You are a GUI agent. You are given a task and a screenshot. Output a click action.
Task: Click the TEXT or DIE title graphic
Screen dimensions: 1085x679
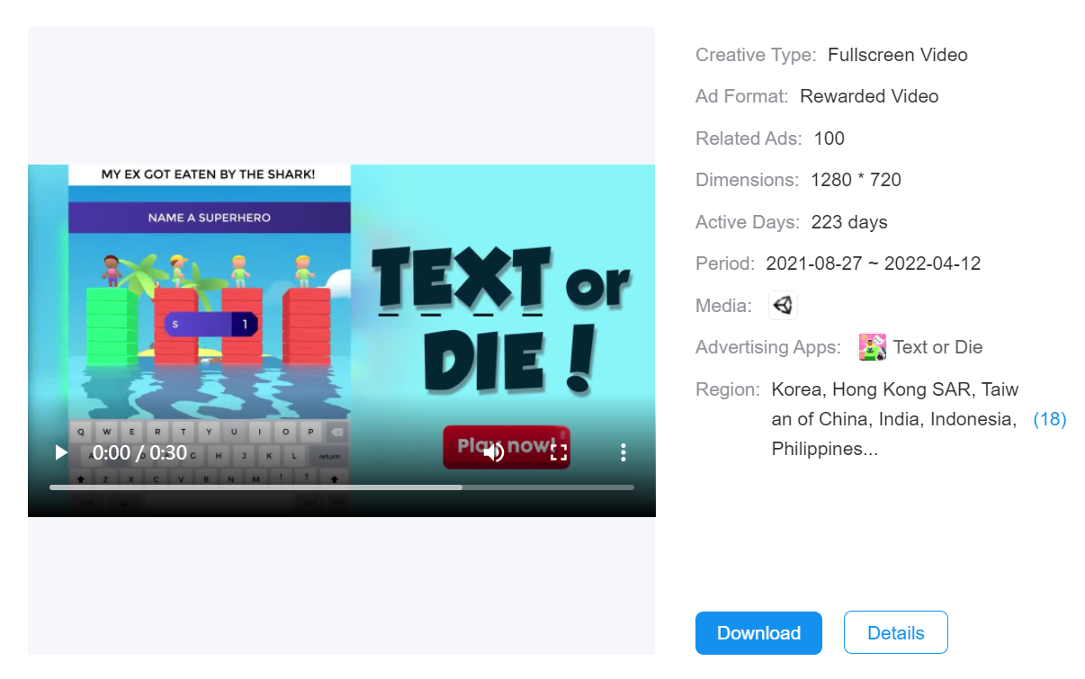501,324
